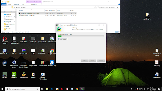Select the Herramientas de aplicación contextual tab
This screenshot has height=91, width=162.
pos(34,2)
